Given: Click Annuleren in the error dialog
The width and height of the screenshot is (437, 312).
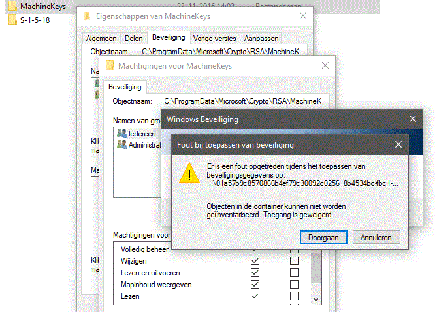Looking at the screenshot, I should coord(376,238).
